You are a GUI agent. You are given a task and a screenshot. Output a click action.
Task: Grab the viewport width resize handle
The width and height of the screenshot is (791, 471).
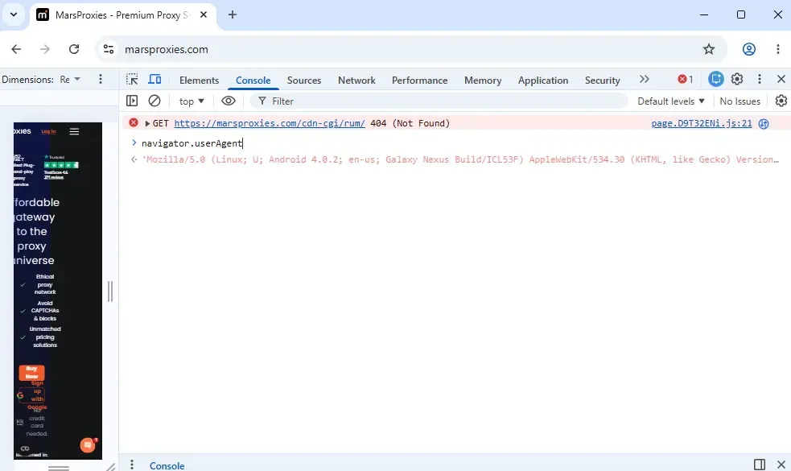pyautogui.click(x=110, y=291)
